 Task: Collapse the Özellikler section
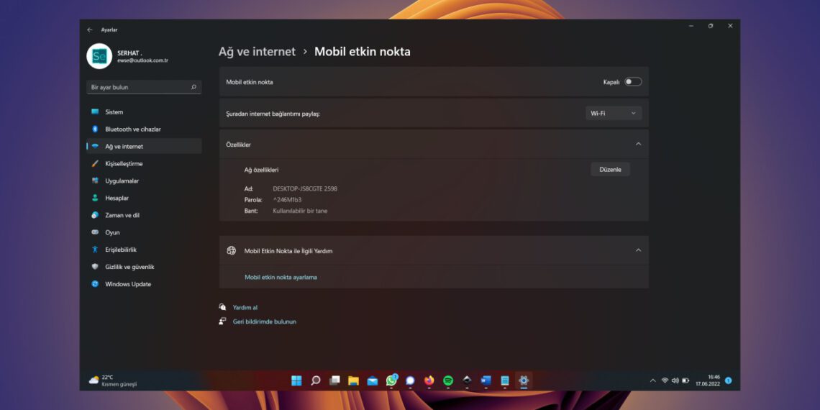click(x=638, y=145)
